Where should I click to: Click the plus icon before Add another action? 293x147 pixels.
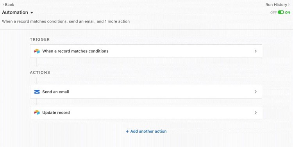point(127,131)
